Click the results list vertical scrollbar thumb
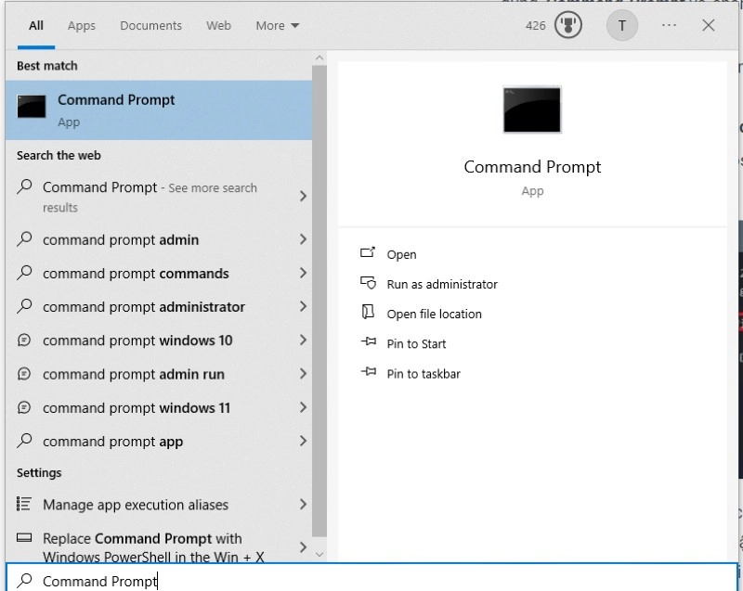Screen dimensions: 743x591 pos(319,301)
